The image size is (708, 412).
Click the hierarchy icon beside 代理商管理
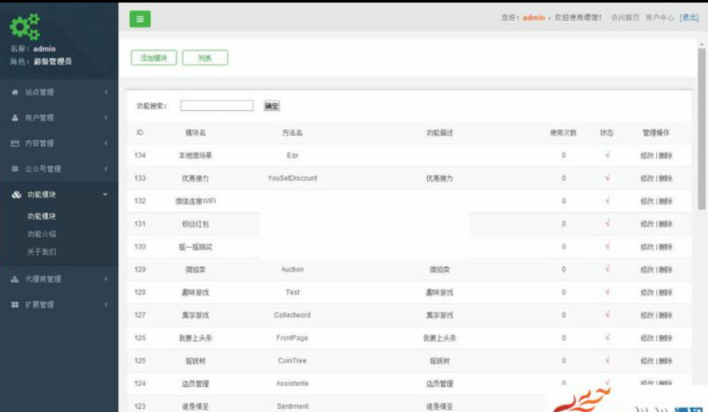15,279
